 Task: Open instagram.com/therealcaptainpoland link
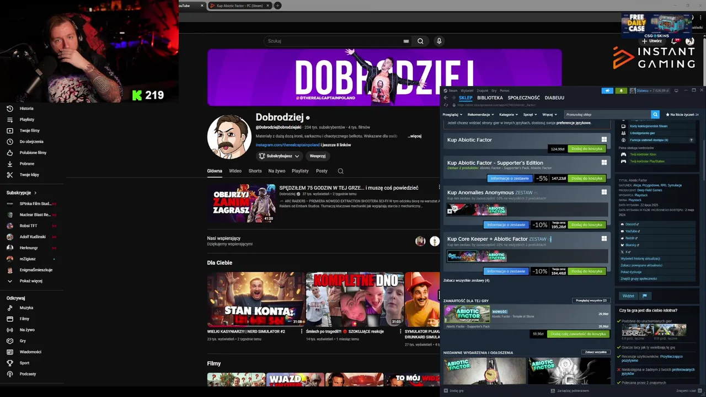pos(288,145)
